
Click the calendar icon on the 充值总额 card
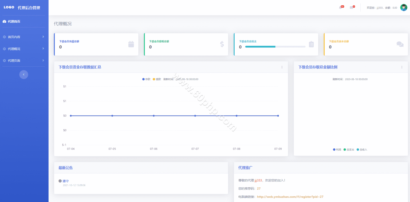point(131,44)
